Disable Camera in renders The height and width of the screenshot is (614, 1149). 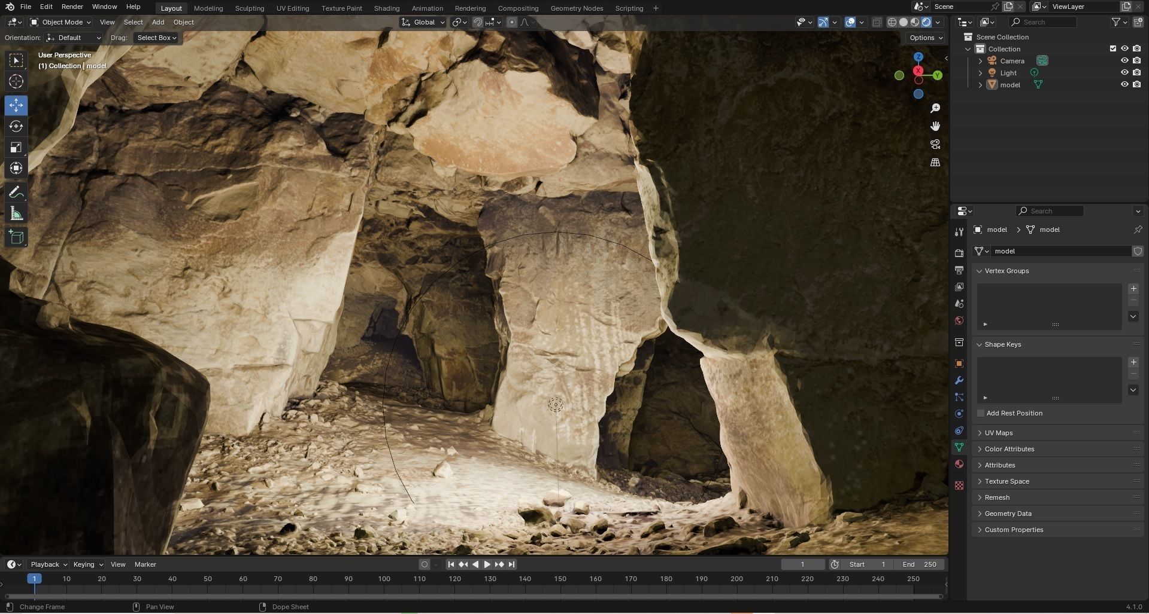(x=1136, y=60)
